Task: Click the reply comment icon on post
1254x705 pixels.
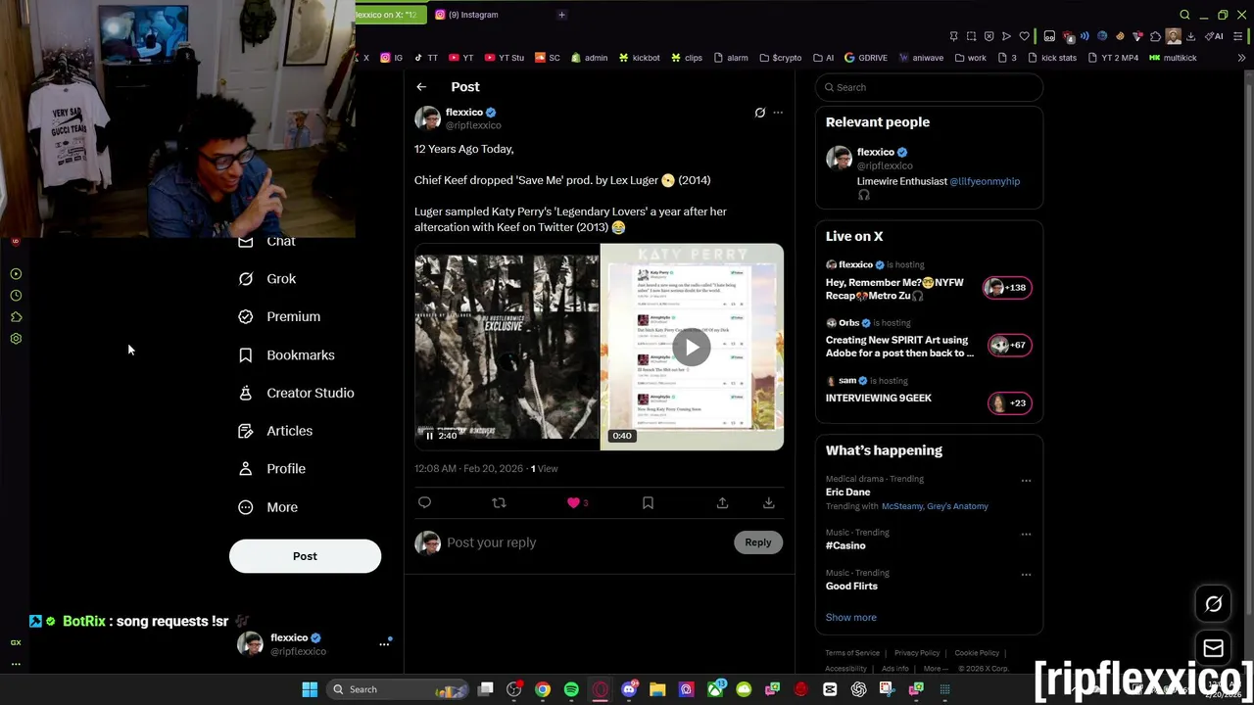Action: [424, 502]
